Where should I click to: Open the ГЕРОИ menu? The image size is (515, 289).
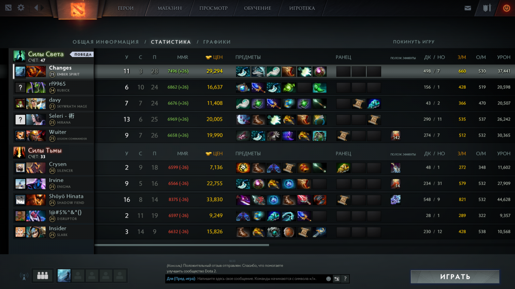(x=126, y=8)
